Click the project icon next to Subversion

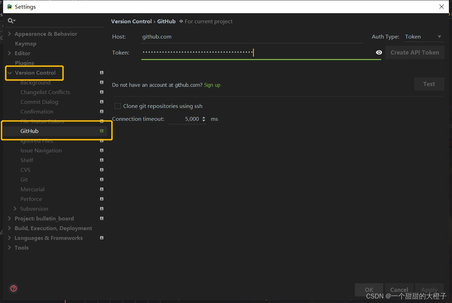tap(102, 209)
